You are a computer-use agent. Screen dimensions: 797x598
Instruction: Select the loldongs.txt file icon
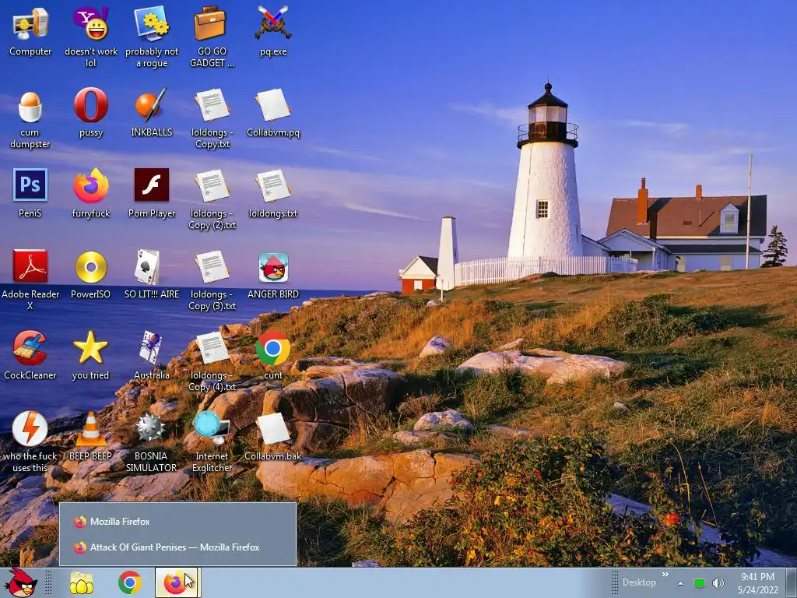click(x=273, y=193)
